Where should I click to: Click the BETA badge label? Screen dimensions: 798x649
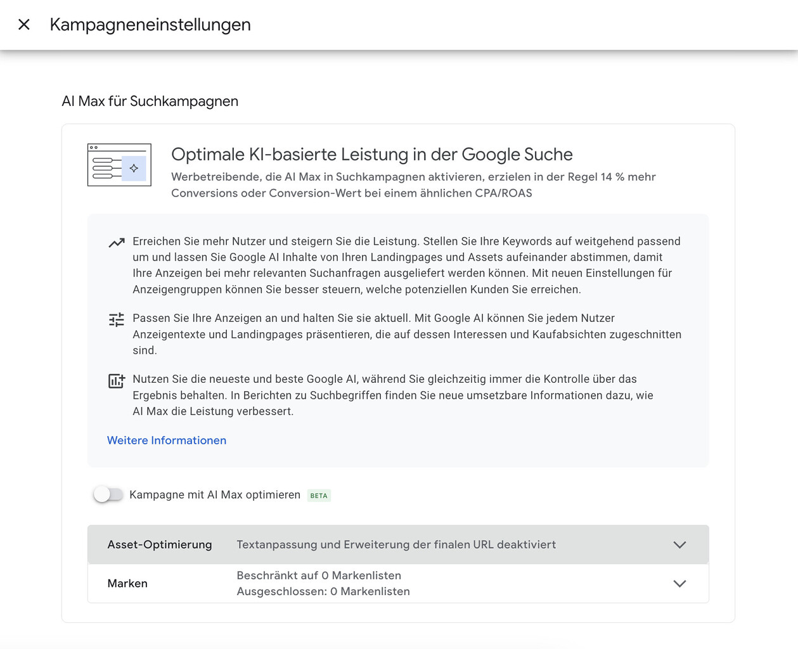pos(319,495)
